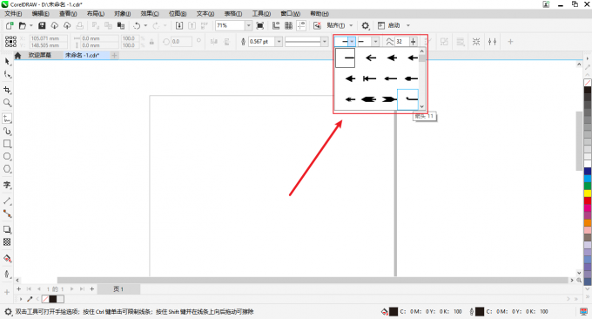Image resolution: width=592 pixels, height=319 pixels.
Task: Select the Zoom magnifier tool
Action: [x=7, y=103]
